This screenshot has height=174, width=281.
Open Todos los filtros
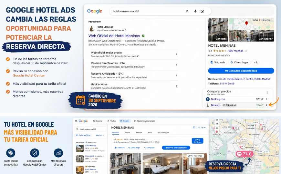[x=83, y=135]
